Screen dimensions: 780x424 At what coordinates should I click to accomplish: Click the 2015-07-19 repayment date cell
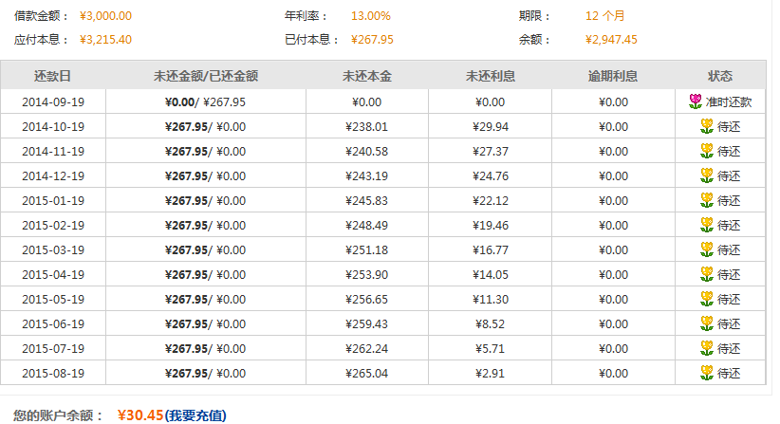(x=53, y=348)
